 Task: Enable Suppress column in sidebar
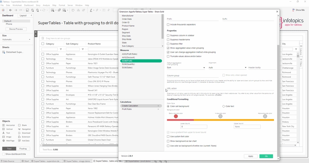[168, 36]
